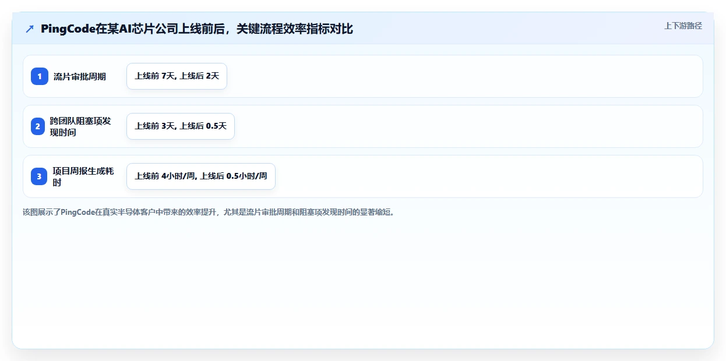The width and height of the screenshot is (726, 361).
Task: Select the title PingCode在某AI芯片公司上线前后
Action: point(197,29)
